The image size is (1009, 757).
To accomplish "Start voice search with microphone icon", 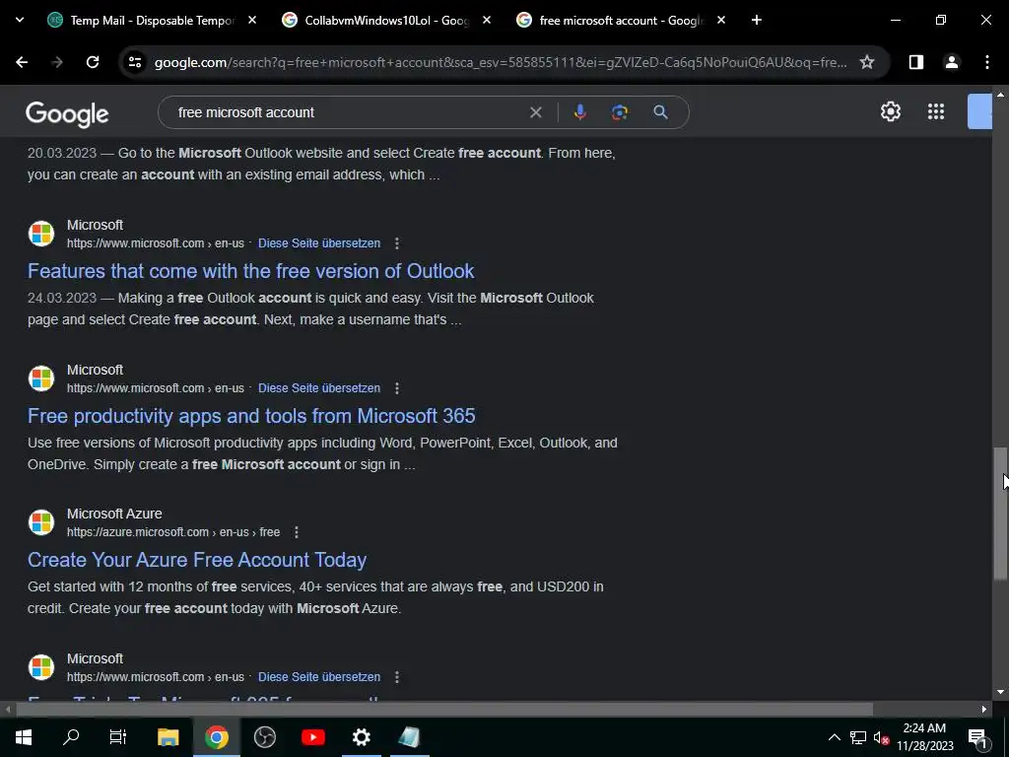I will pyautogui.click(x=579, y=112).
